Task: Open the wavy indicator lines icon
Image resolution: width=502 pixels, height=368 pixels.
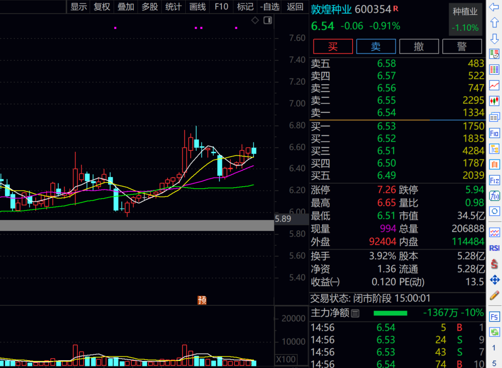Action: click(494, 233)
